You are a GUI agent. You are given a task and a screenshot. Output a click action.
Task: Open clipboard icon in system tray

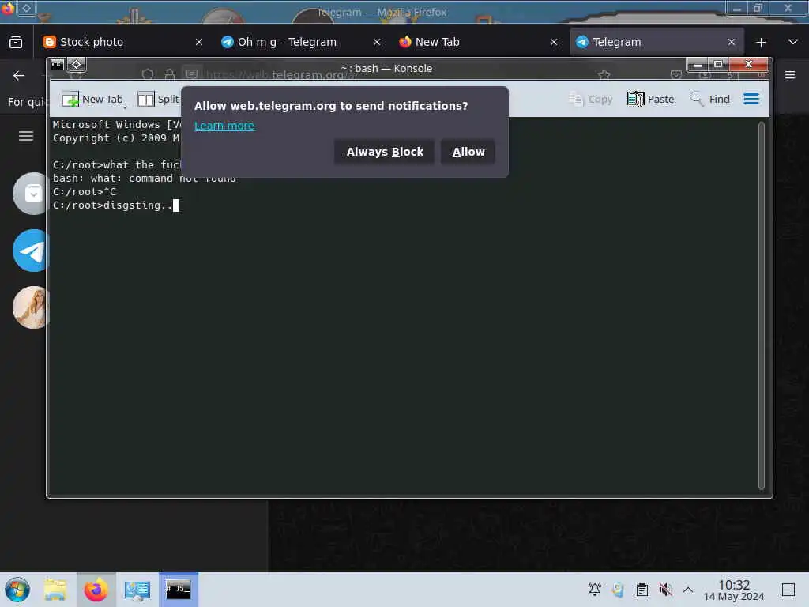[x=642, y=590]
